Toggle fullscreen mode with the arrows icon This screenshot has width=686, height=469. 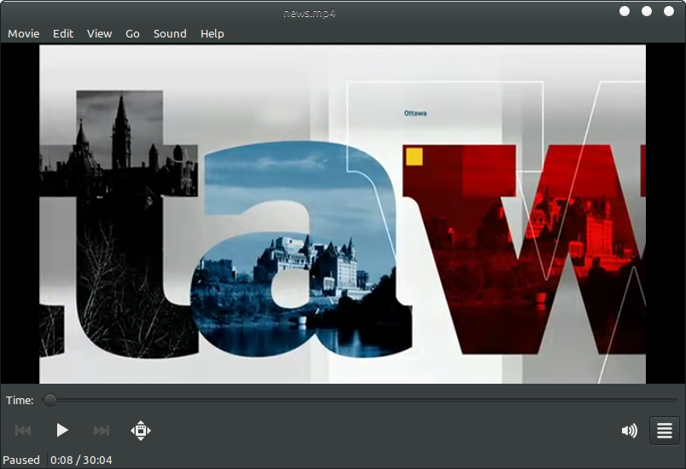point(141,431)
